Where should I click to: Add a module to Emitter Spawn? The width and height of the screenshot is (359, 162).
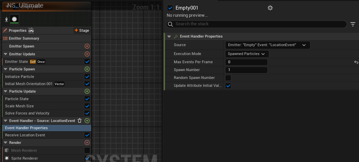coord(87,46)
